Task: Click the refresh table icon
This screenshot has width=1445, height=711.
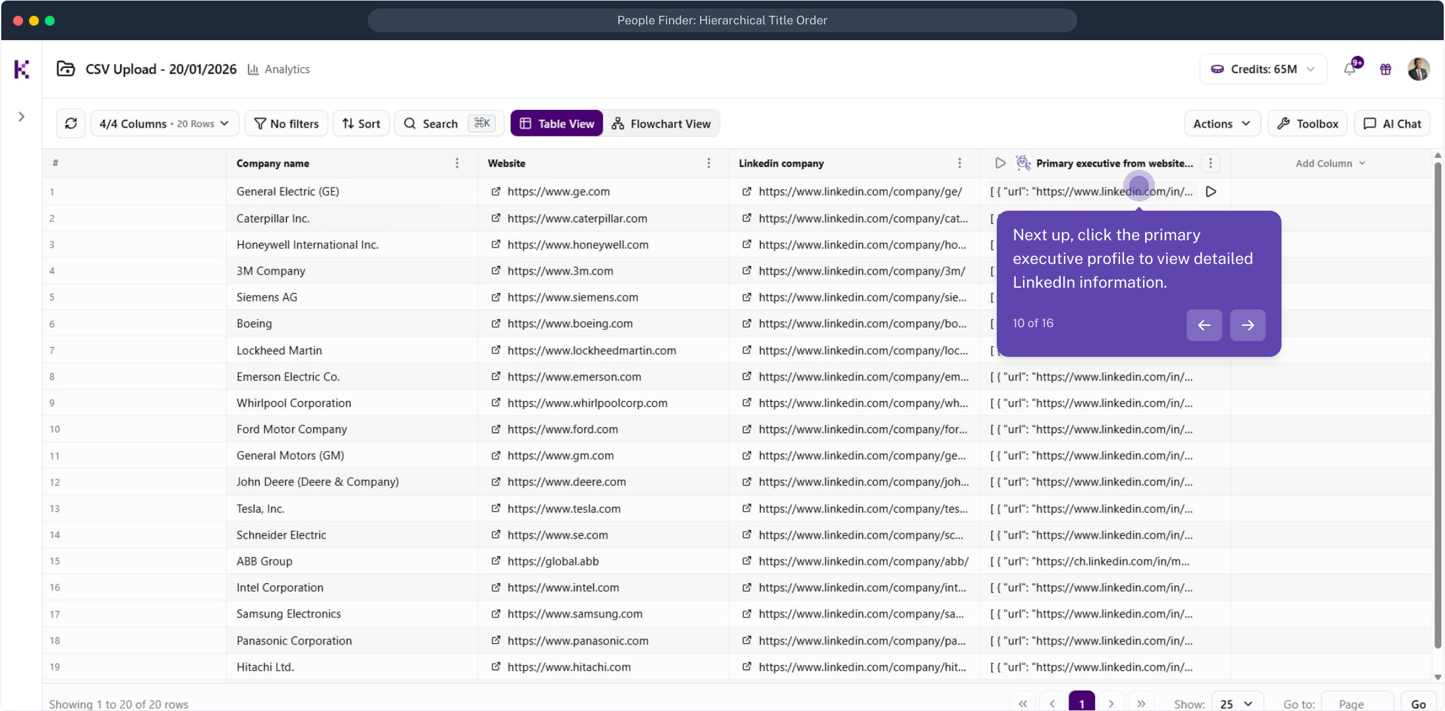Action: tap(71, 124)
